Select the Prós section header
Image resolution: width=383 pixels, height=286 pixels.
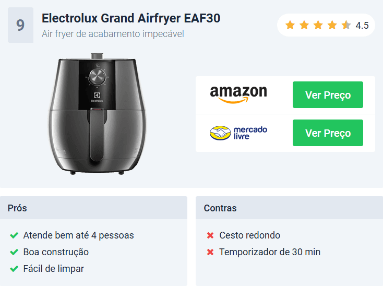[x=93, y=208]
